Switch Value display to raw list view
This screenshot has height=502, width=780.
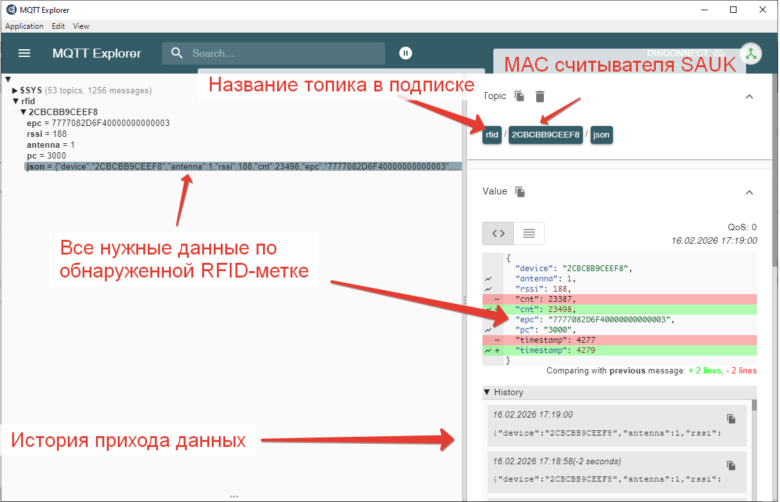click(x=529, y=233)
